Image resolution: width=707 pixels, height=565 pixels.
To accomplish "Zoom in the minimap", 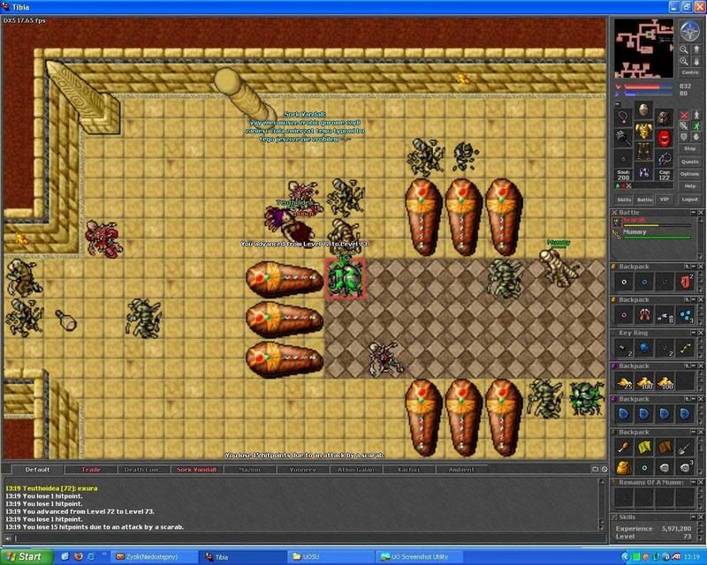I will coord(684,61).
